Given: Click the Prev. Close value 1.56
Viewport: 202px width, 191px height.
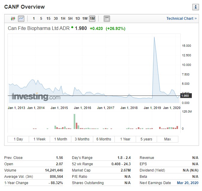Looking at the screenshot, I should pos(59,158).
